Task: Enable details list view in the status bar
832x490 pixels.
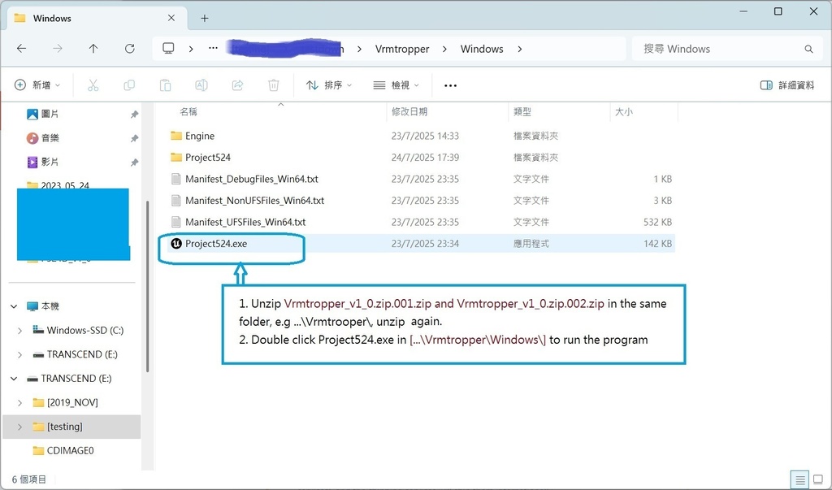Action: coord(799,479)
